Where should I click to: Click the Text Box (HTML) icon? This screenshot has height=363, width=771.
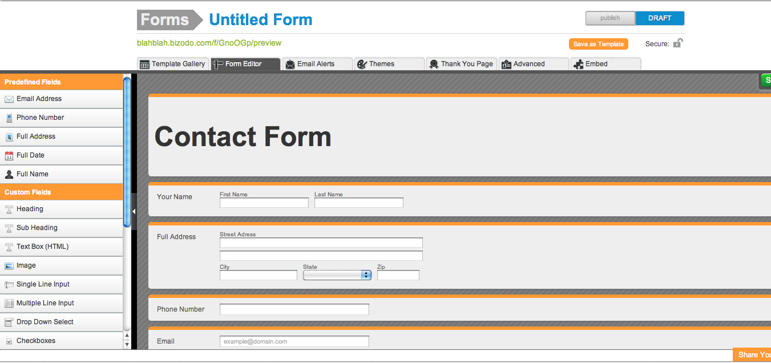[9, 247]
